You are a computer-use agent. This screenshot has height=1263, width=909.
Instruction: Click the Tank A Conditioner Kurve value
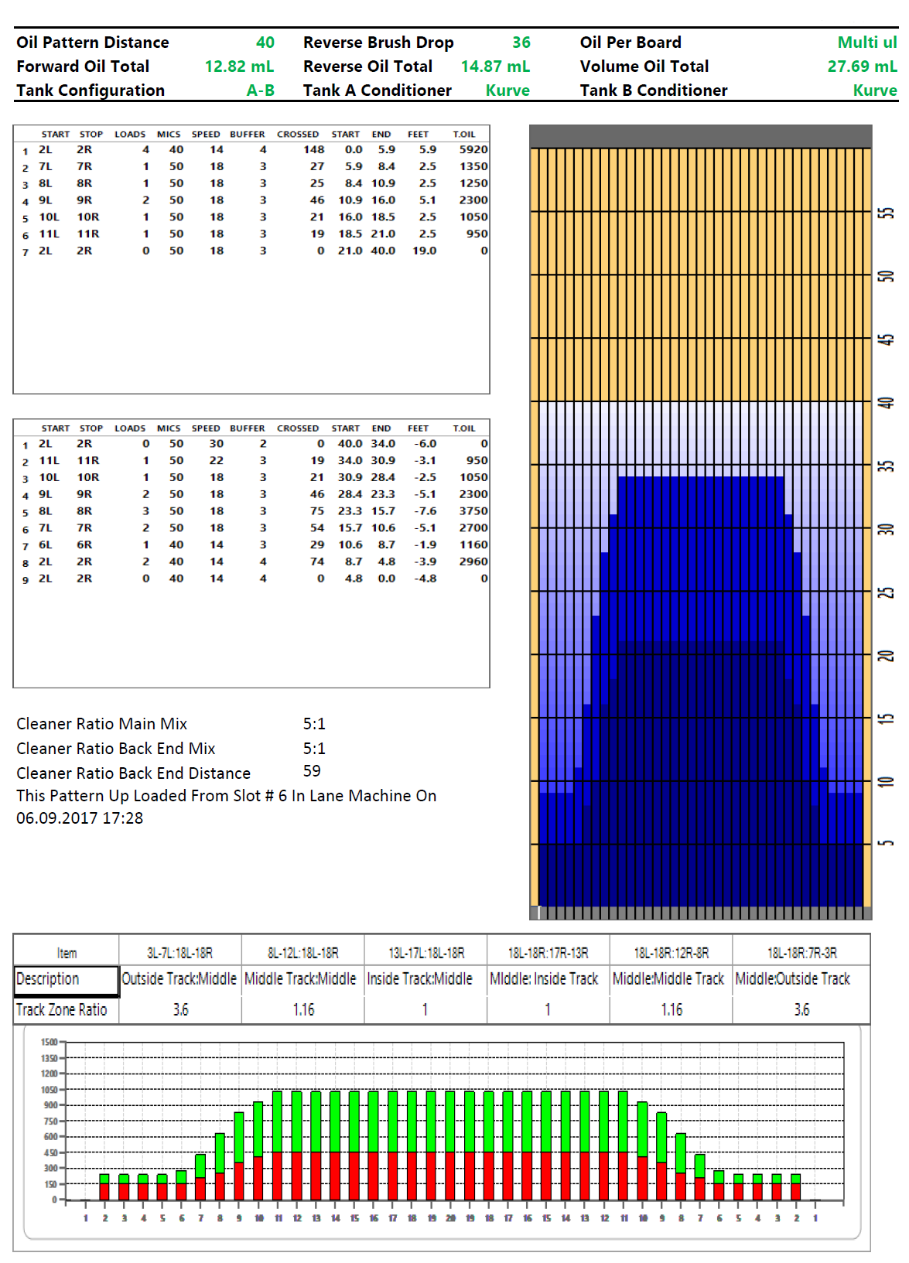coord(507,90)
